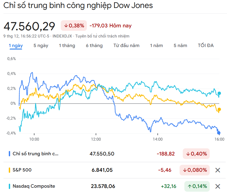Click the teal Nasdaq Composite color bar
227x193 pixels.
[x=10, y=186]
